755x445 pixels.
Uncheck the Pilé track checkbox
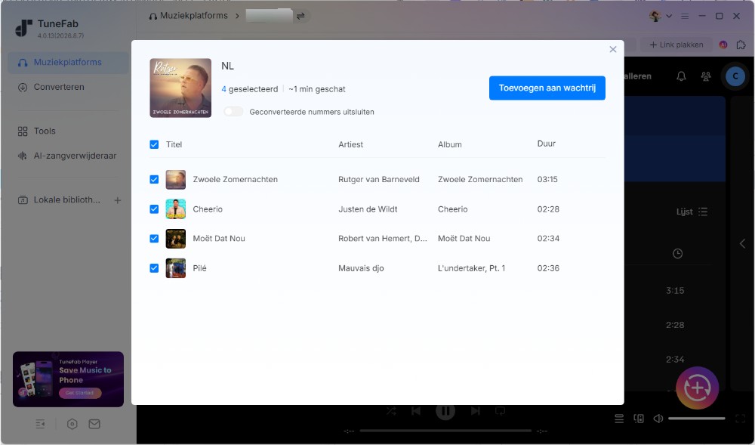click(154, 268)
